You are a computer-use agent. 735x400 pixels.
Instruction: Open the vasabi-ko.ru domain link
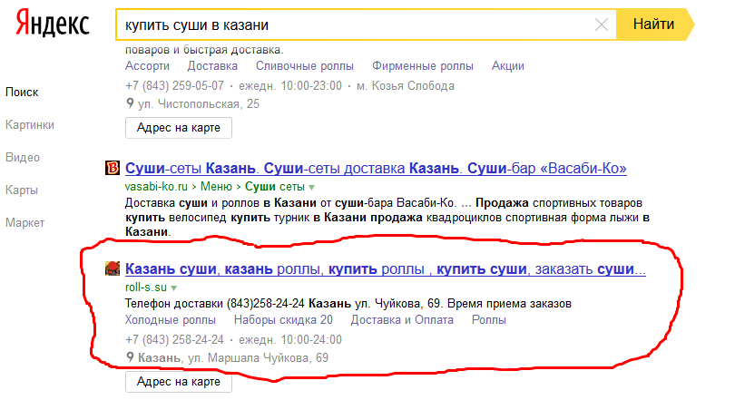coord(157,187)
